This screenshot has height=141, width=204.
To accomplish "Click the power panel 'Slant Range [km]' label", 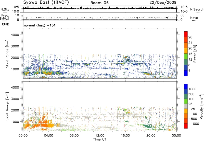I will click(x=7, y=54).
